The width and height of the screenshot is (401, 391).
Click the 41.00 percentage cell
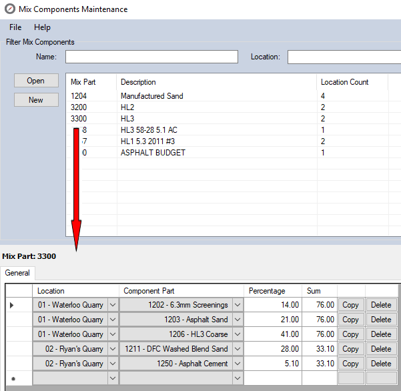[x=273, y=334]
